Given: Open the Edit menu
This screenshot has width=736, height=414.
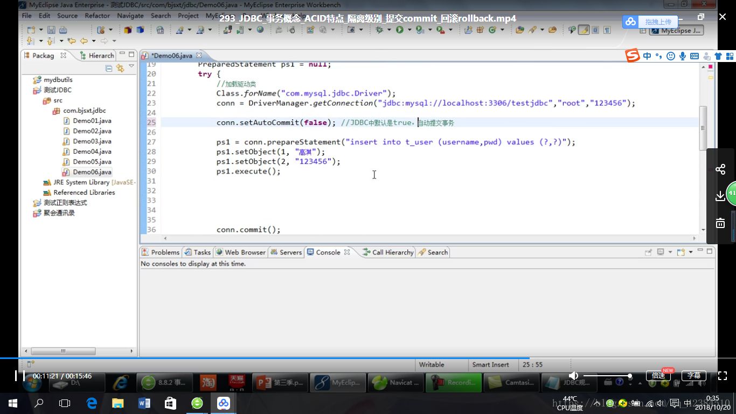Looking at the screenshot, I should click(44, 16).
